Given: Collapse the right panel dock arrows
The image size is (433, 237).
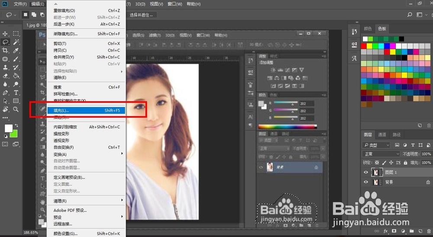Looking at the screenshot, I should click(357, 22).
